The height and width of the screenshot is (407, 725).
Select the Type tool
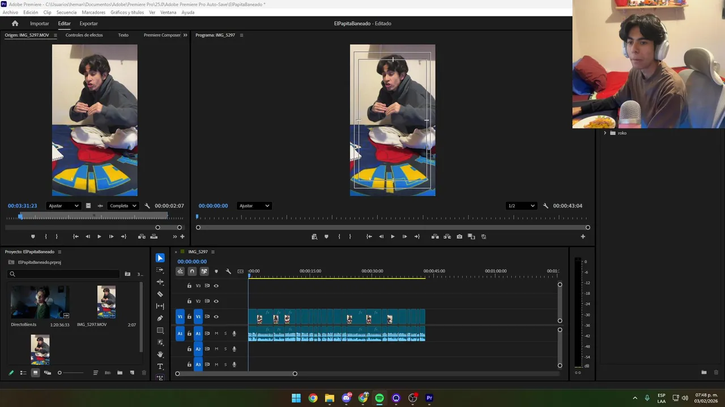(160, 366)
